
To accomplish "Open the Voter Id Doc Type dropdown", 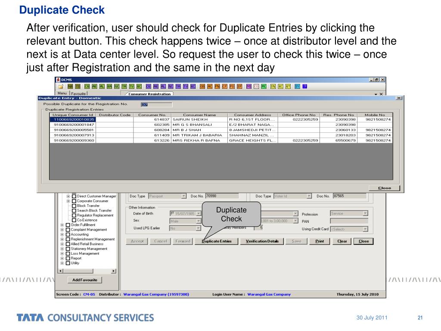I will point(309,196).
